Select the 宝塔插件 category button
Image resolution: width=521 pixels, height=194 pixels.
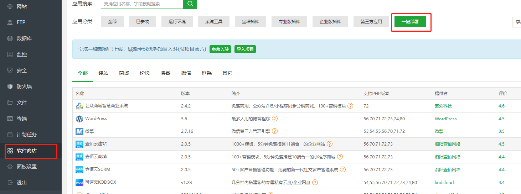coord(251,22)
